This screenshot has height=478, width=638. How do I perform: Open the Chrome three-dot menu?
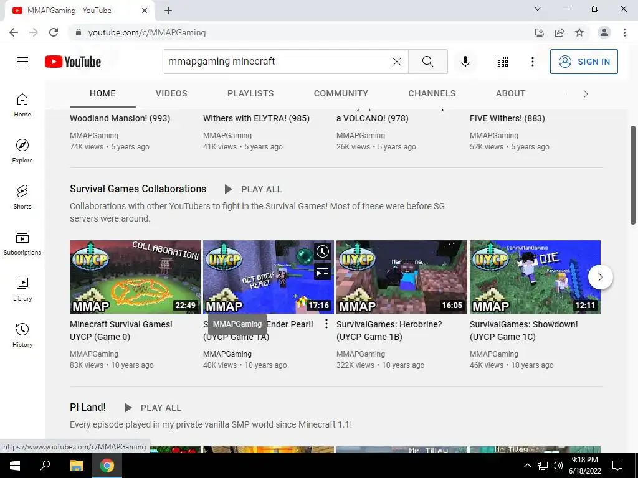624,32
